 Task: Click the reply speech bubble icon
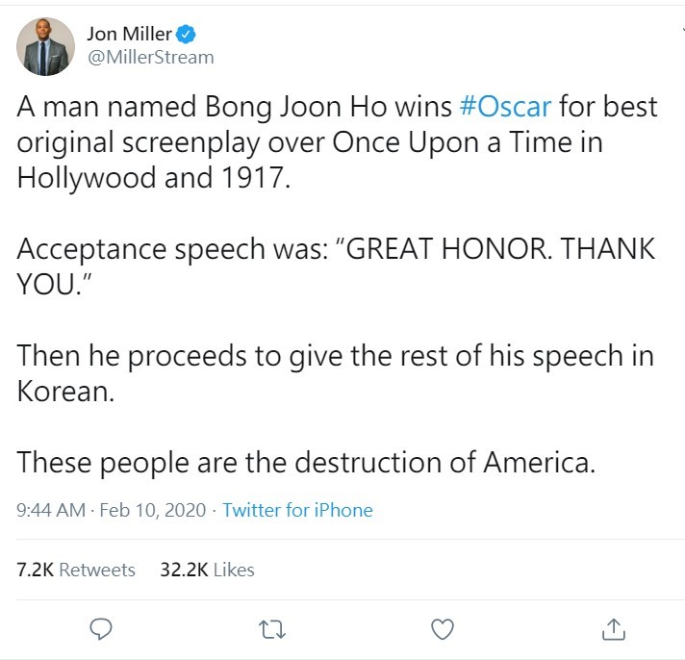(x=100, y=628)
